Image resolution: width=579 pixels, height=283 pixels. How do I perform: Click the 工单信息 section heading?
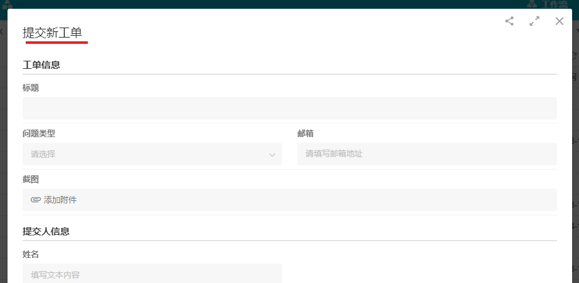coord(41,64)
